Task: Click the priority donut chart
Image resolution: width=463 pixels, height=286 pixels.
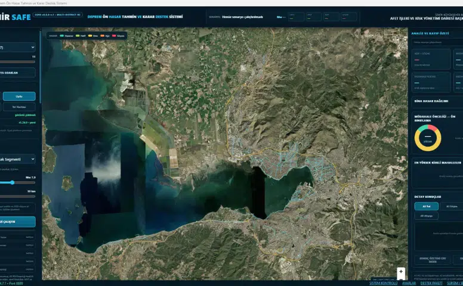Action: [428, 138]
